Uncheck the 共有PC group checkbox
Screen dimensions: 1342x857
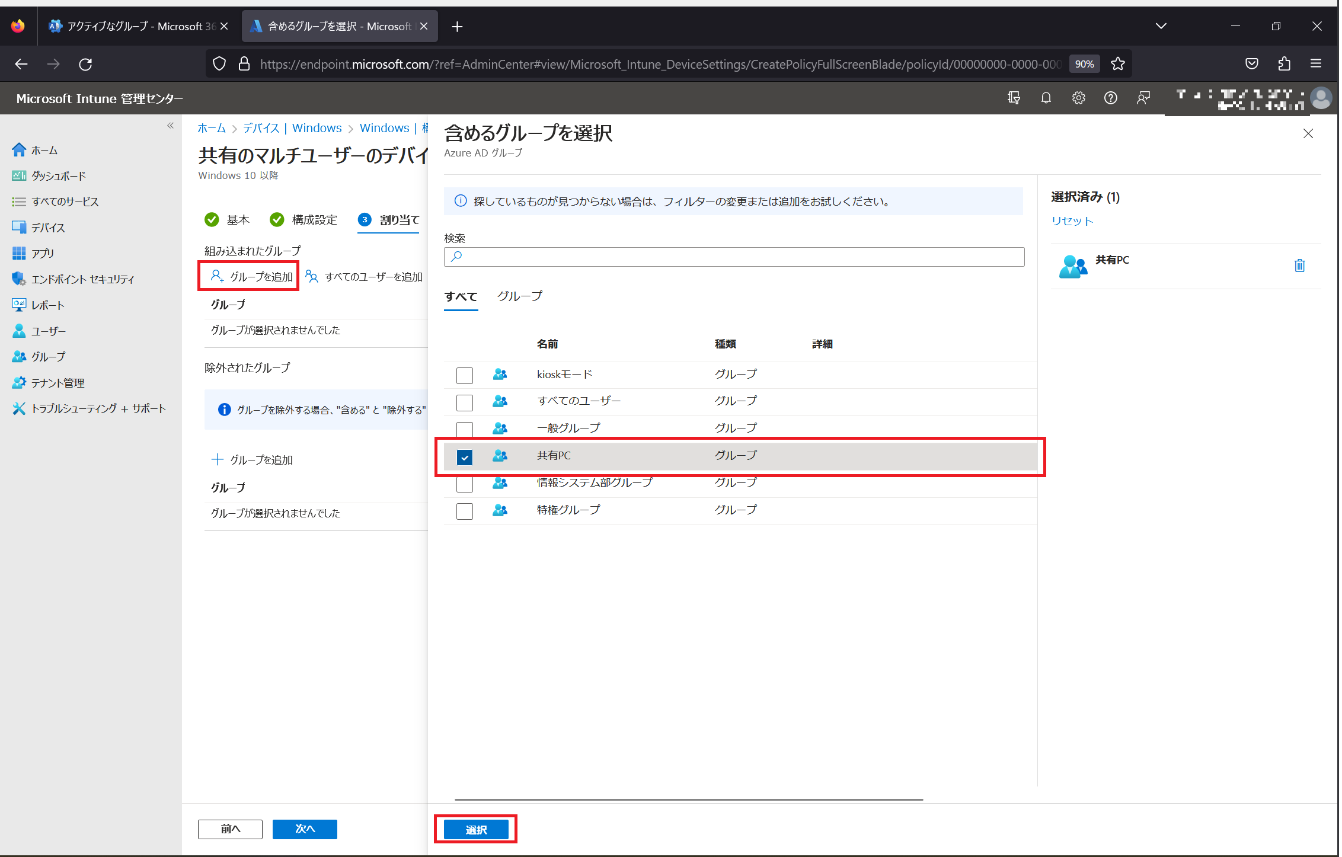pos(465,458)
